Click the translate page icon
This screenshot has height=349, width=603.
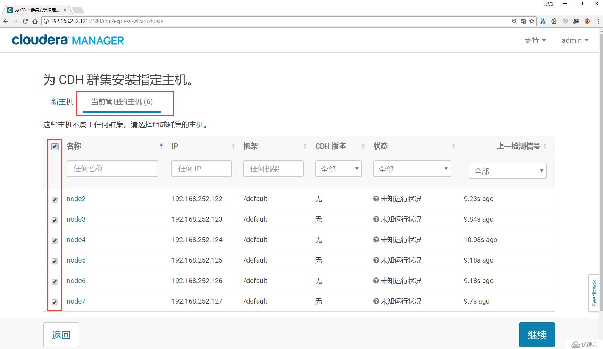click(523, 21)
